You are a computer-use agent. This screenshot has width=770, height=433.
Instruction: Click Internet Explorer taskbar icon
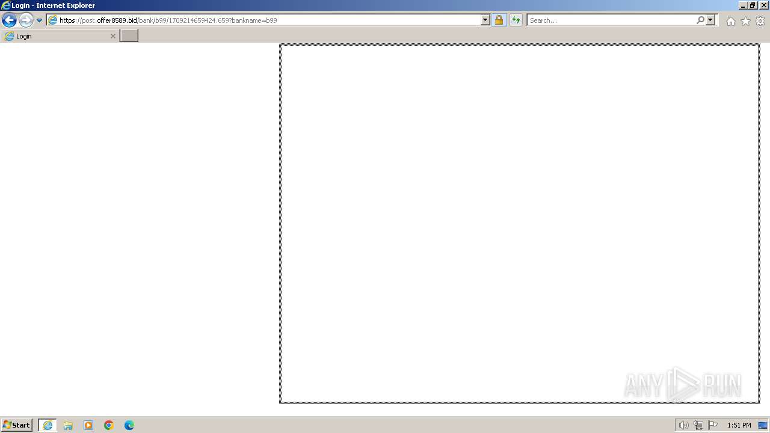(48, 425)
